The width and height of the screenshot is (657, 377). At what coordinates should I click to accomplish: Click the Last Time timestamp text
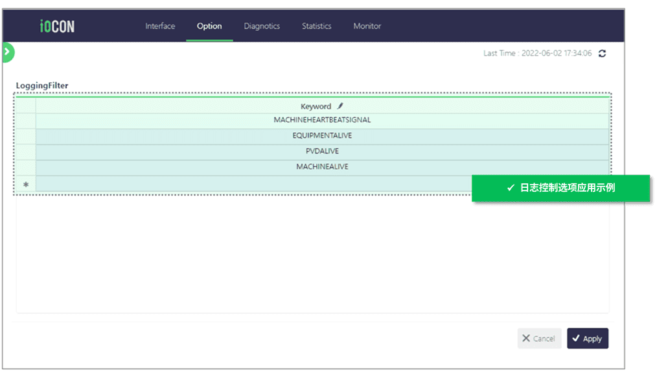coord(538,53)
